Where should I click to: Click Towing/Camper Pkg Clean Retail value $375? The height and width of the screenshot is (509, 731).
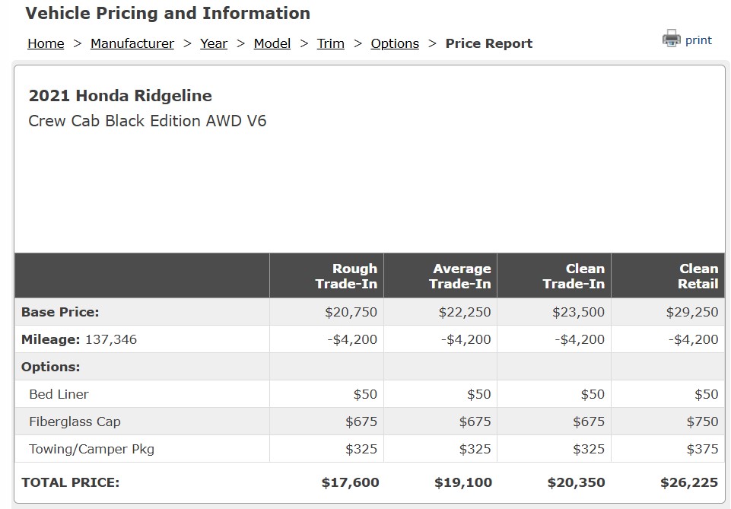tap(702, 450)
